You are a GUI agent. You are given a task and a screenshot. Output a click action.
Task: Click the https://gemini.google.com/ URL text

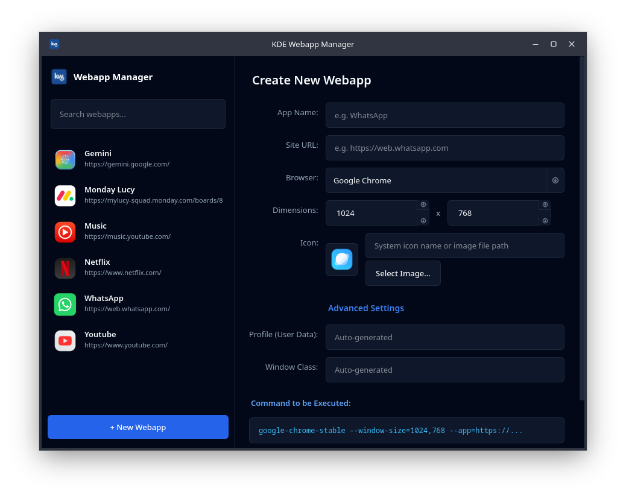click(127, 164)
